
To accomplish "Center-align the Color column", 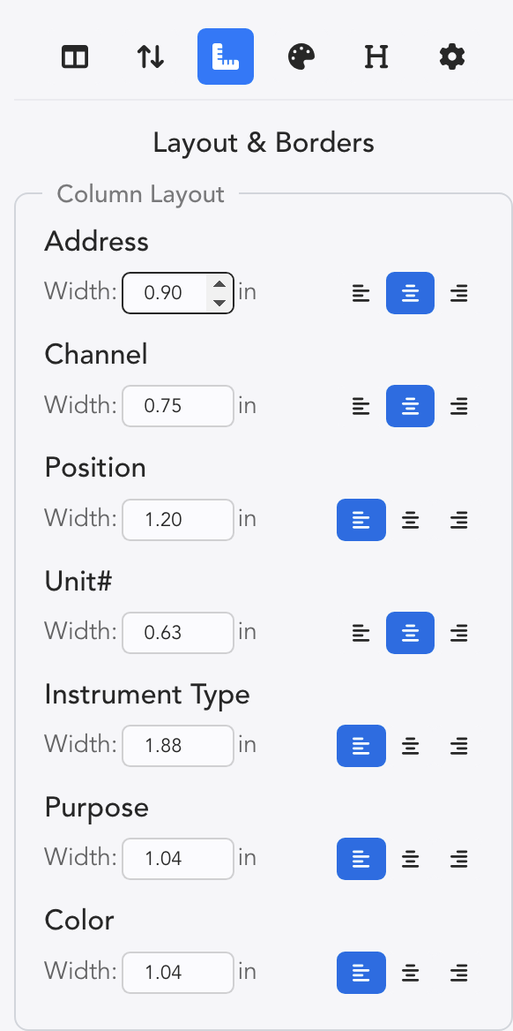I will click(411, 973).
